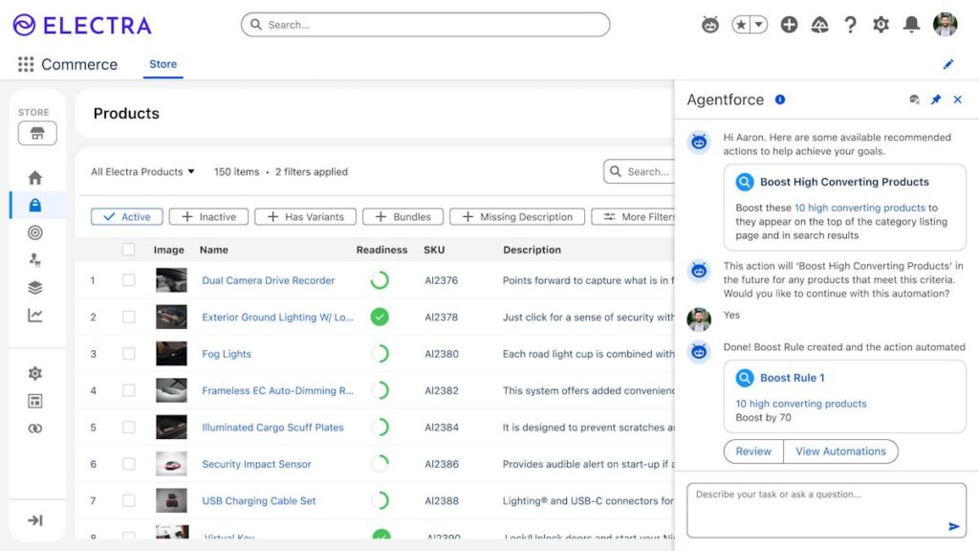Toggle the Active filter chip
The height and width of the screenshot is (551, 979).
point(127,217)
